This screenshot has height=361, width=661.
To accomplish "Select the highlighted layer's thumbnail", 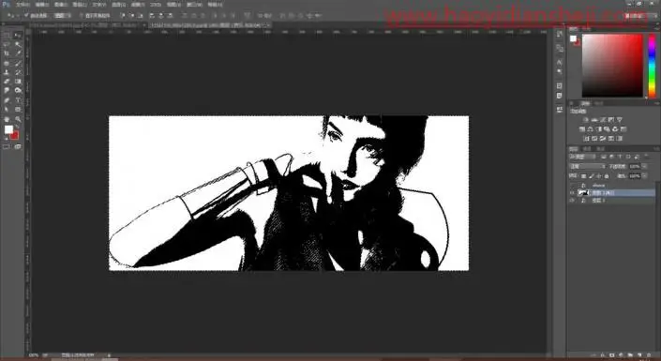I will [583, 193].
